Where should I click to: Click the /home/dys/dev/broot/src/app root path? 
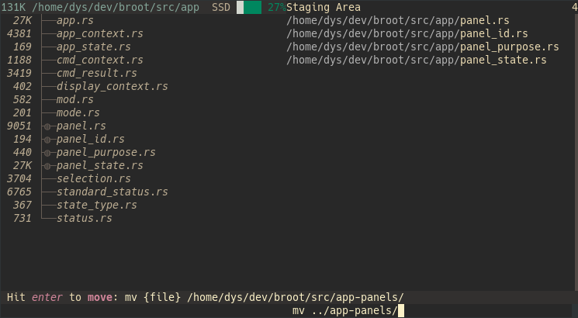coord(116,8)
